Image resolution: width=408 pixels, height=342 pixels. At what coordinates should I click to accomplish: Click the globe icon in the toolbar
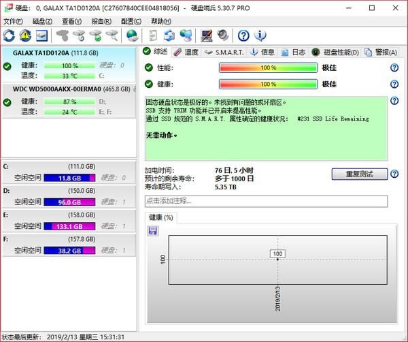click(132, 35)
